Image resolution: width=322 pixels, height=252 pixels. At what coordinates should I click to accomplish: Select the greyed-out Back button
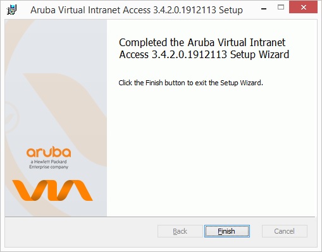[180, 231]
